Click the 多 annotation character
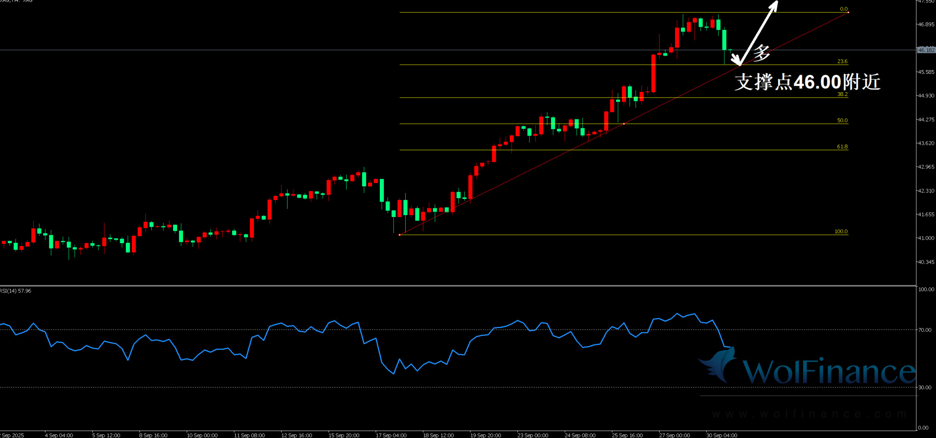This screenshot has width=936, height=438. pos(761,53)
